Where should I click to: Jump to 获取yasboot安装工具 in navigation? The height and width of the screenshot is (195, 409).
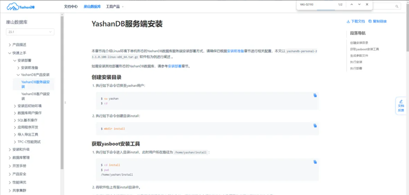(x=364, y=49)
